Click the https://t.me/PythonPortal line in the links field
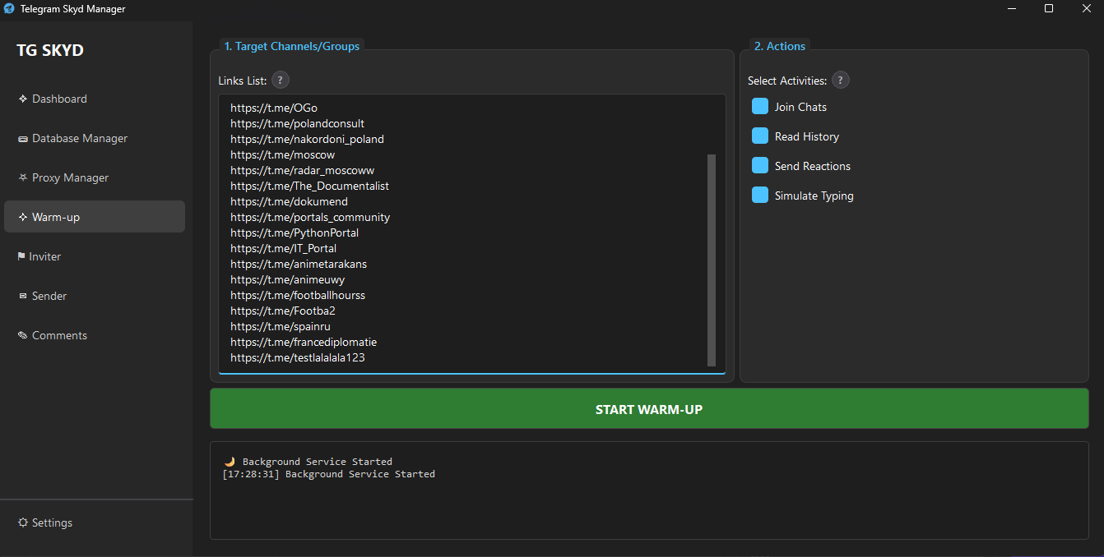Viewport: 1104px width, 557px height. (x=295, y=233)
